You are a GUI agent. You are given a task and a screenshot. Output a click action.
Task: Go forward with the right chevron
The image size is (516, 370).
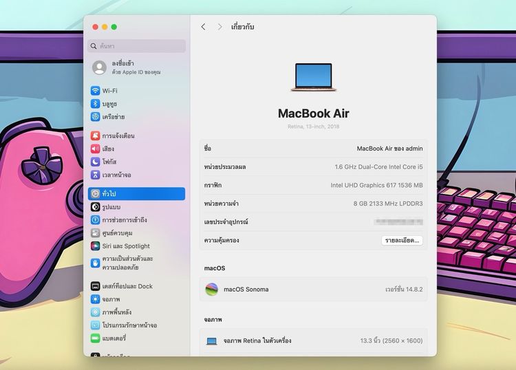click(x=220, y=27)
